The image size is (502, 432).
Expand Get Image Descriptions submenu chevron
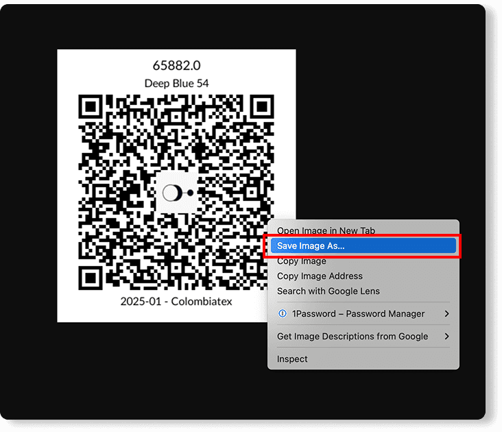click(x=447, y=337)
